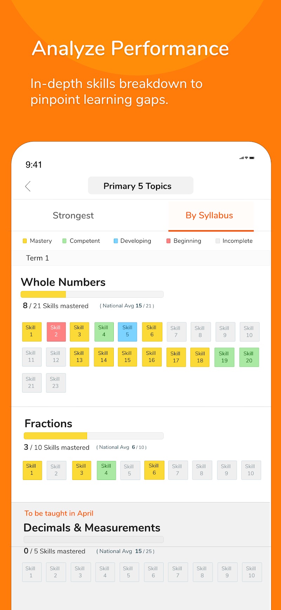
Task: Click the Whole Numbers progress bar
Action: coord(92,294)
